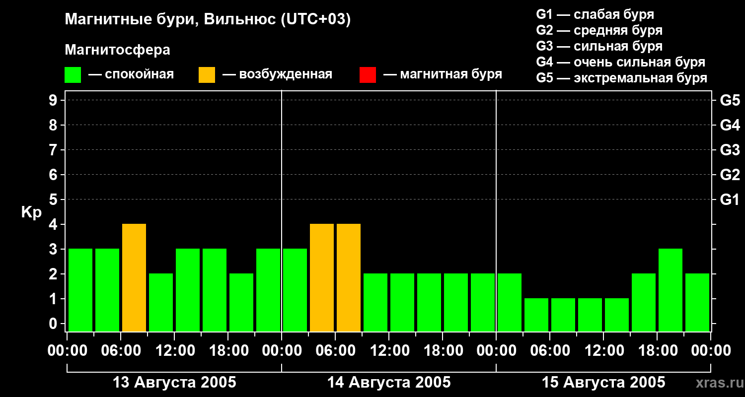Click the red магнитная буря legend swatch

click(368, 75)
